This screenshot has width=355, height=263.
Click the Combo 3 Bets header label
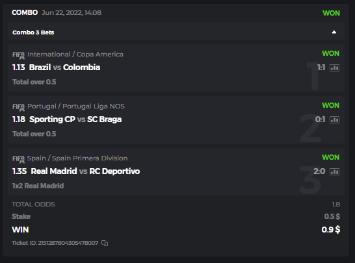click(x=33, y=32)
